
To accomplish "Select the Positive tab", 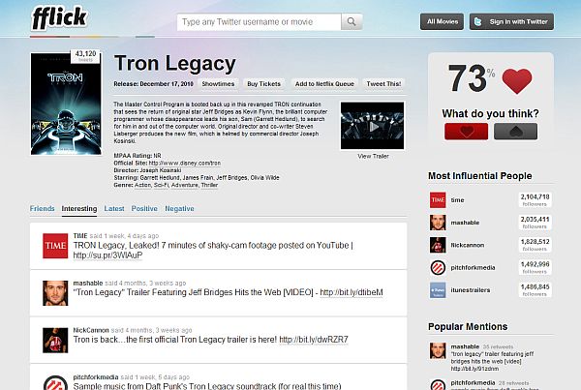I will point(144,208).
